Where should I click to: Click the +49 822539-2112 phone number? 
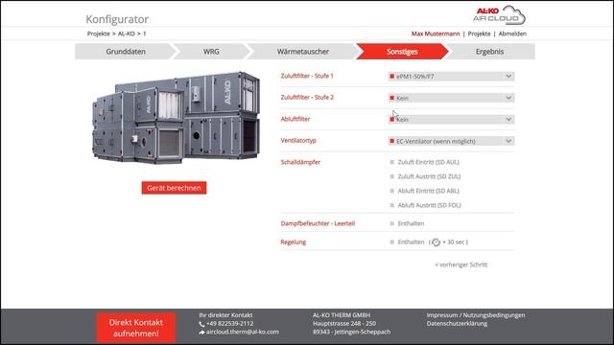pos(230,324)
